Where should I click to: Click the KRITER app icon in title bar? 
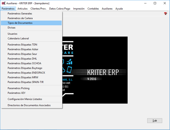[3, 3]
